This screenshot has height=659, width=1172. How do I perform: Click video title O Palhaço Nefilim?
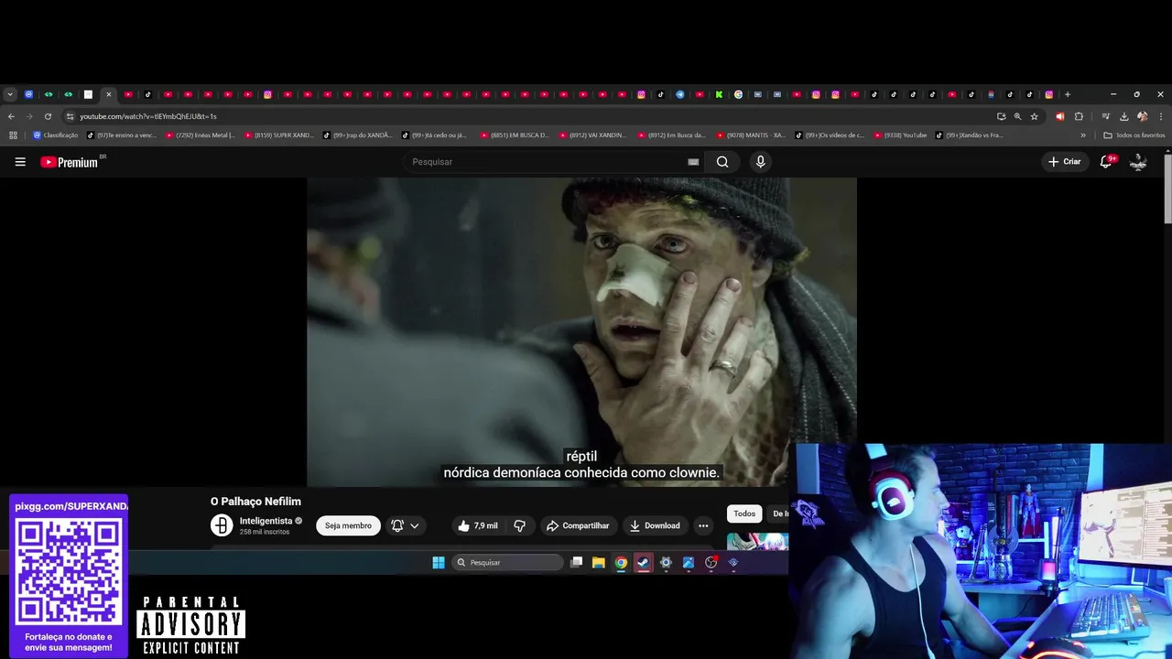[x=255, y=502]
